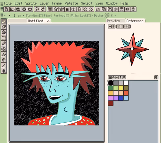Viewport: 161px width, 143px height.
Task: Select the Eraser tool
Action: (x=4, y=27)
